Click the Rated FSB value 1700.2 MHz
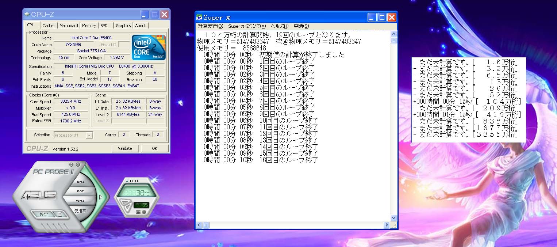This screenshot has height=247, width=557. 71,121
